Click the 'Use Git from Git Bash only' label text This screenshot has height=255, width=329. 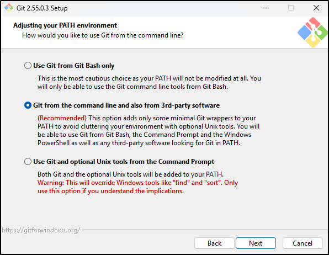click(74, 66)
